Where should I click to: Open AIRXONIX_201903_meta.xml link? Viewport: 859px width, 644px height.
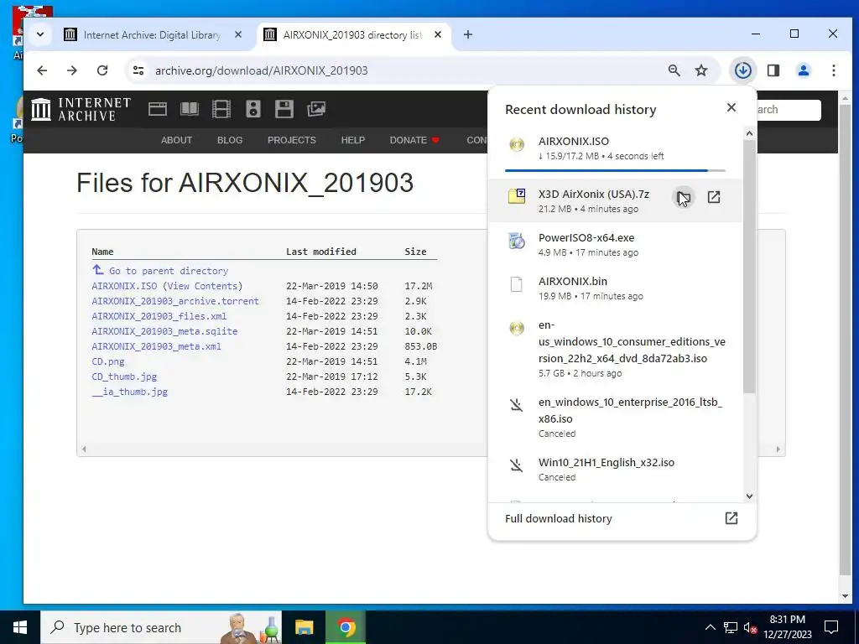coord(156,346)
